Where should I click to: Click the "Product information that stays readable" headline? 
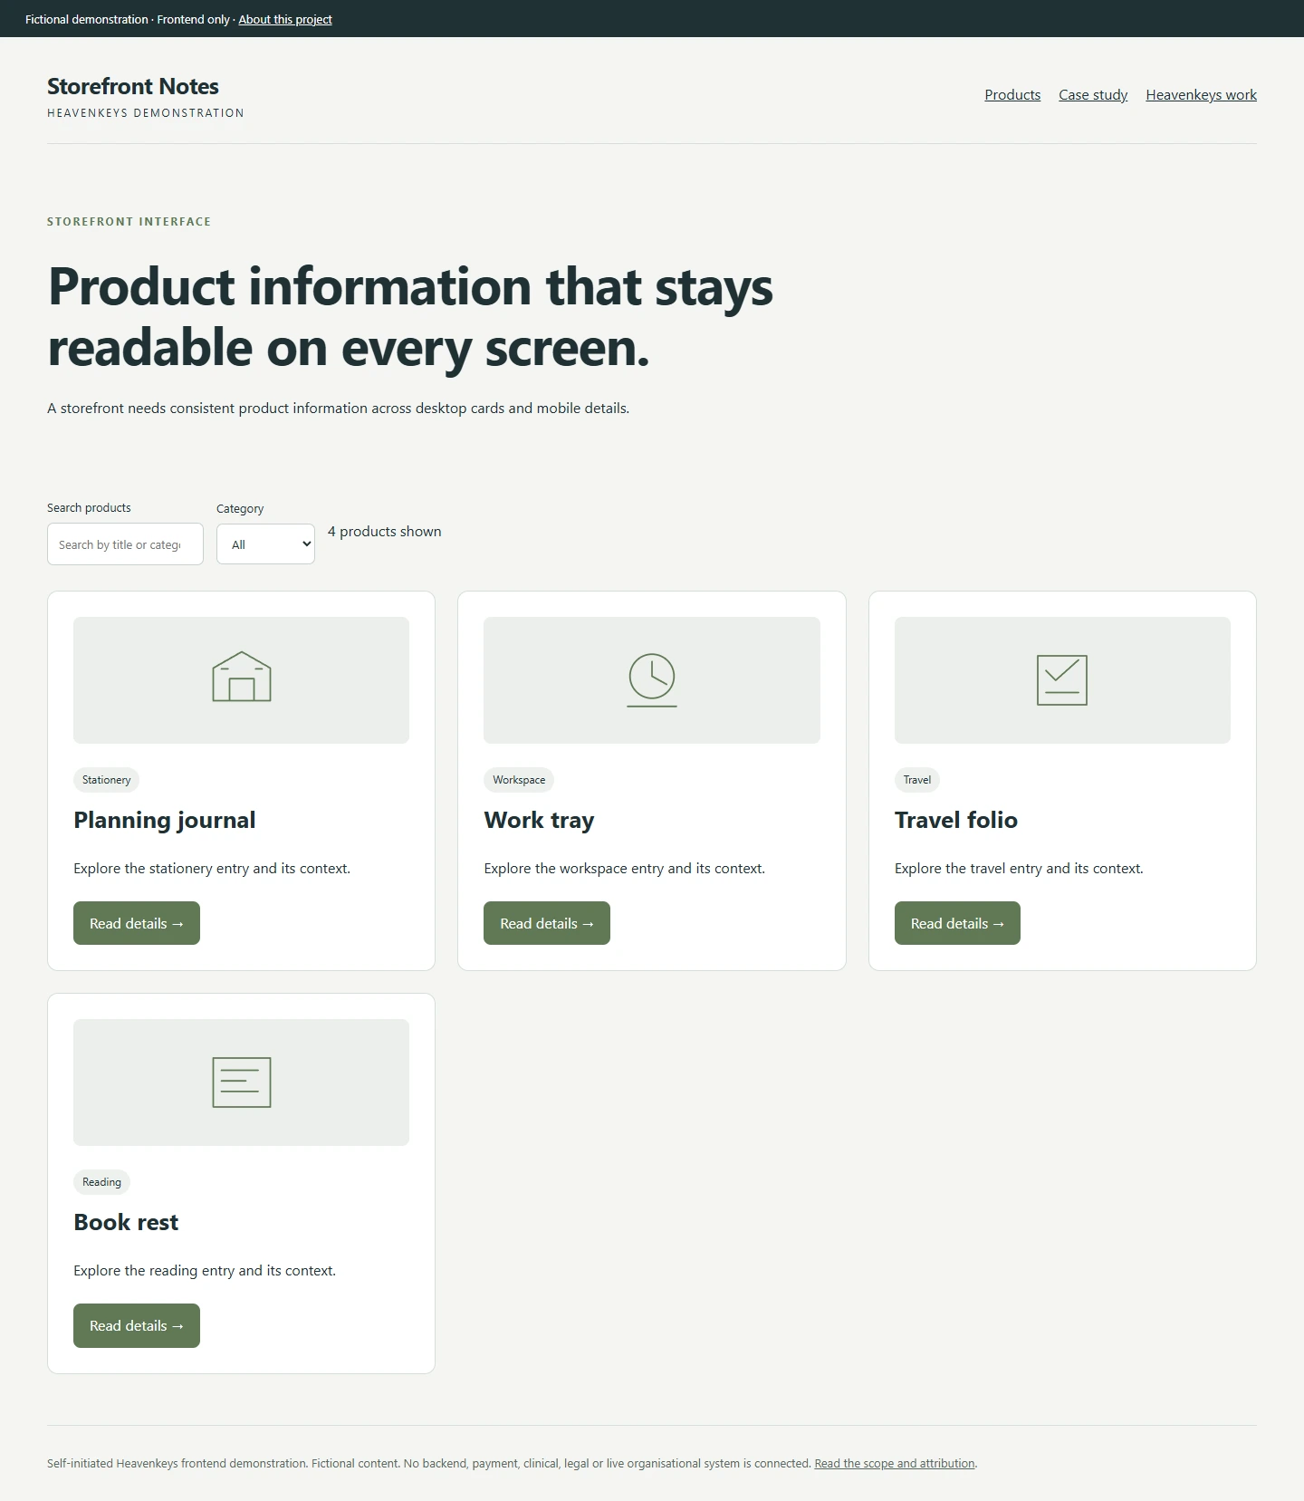pos(410,317)
